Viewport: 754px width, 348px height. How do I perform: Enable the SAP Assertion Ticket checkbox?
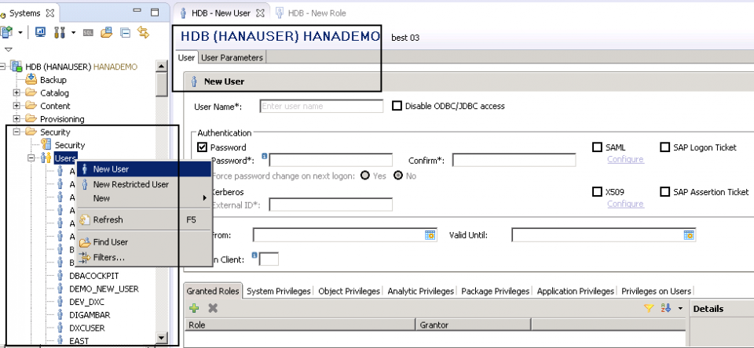pyautogui.click(x=665, y=192)
